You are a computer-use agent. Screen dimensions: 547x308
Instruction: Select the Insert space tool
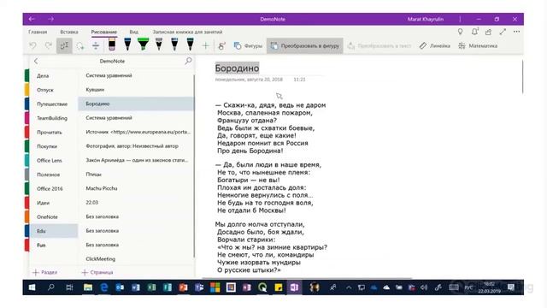96,45
